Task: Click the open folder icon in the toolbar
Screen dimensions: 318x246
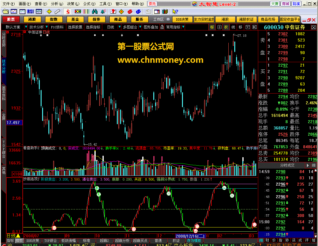Action: coord(5,12)
